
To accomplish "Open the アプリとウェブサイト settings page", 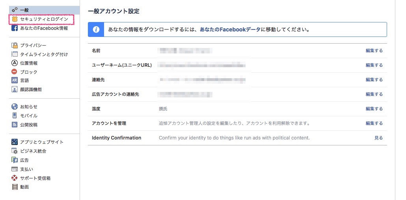I will click(x=44, y=142).
